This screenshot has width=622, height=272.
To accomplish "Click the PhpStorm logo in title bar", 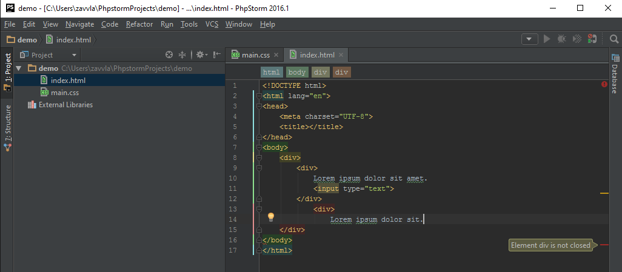I will click(x=10, y=8).
